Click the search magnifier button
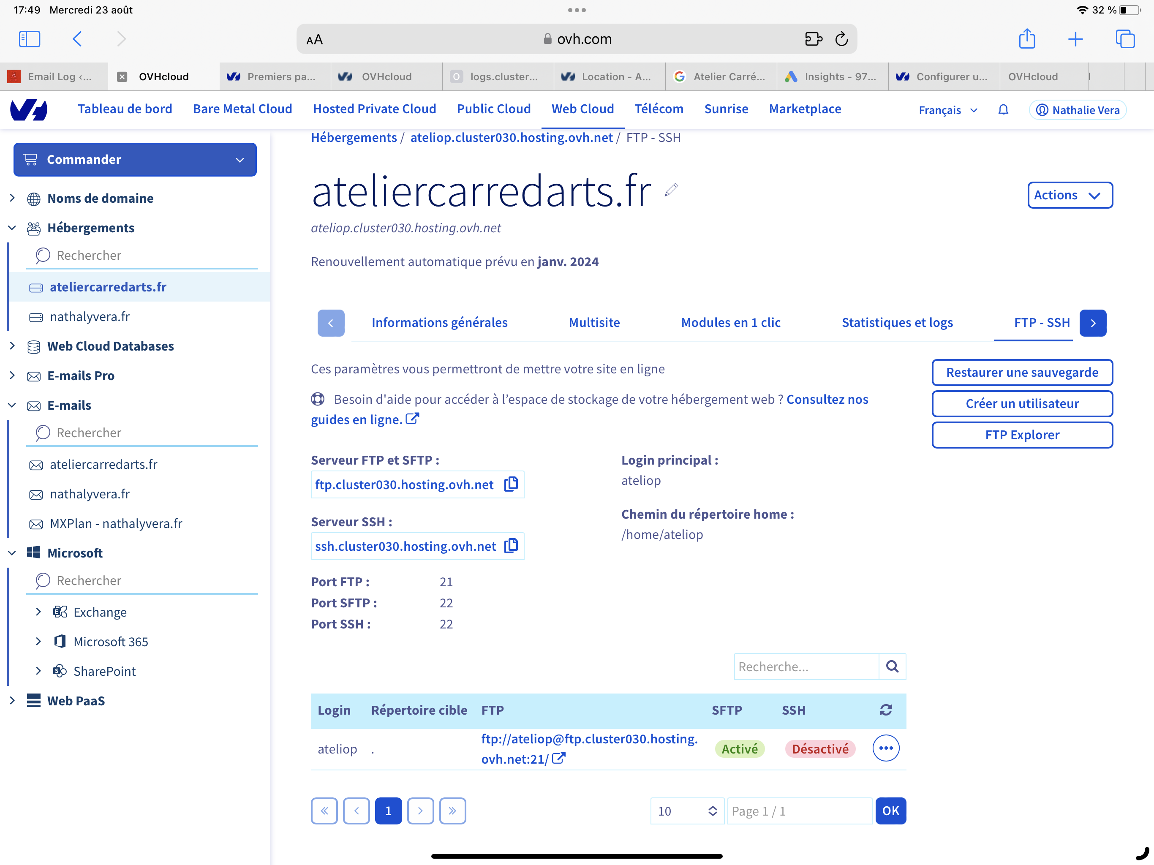This screenshot has height=865, width=1154. 892,666
